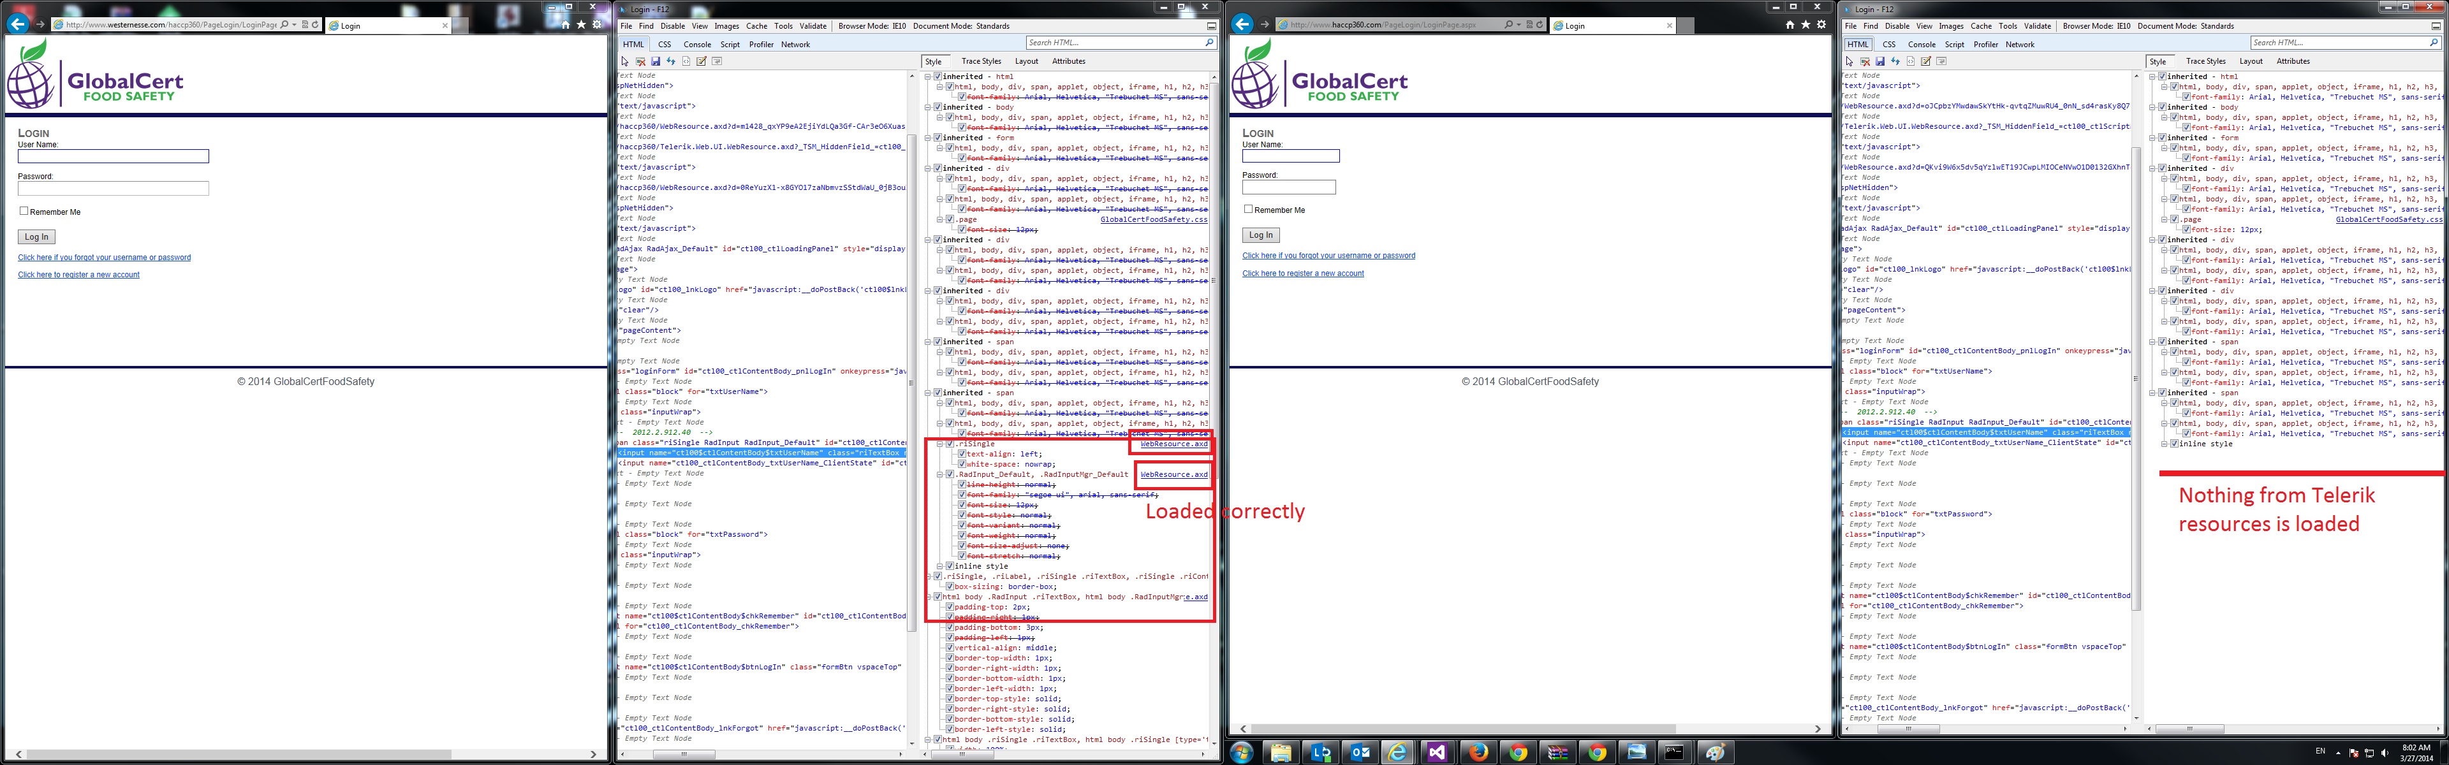Show hidden tray icons arrow in taskbar

click(x=2340, y=753)
